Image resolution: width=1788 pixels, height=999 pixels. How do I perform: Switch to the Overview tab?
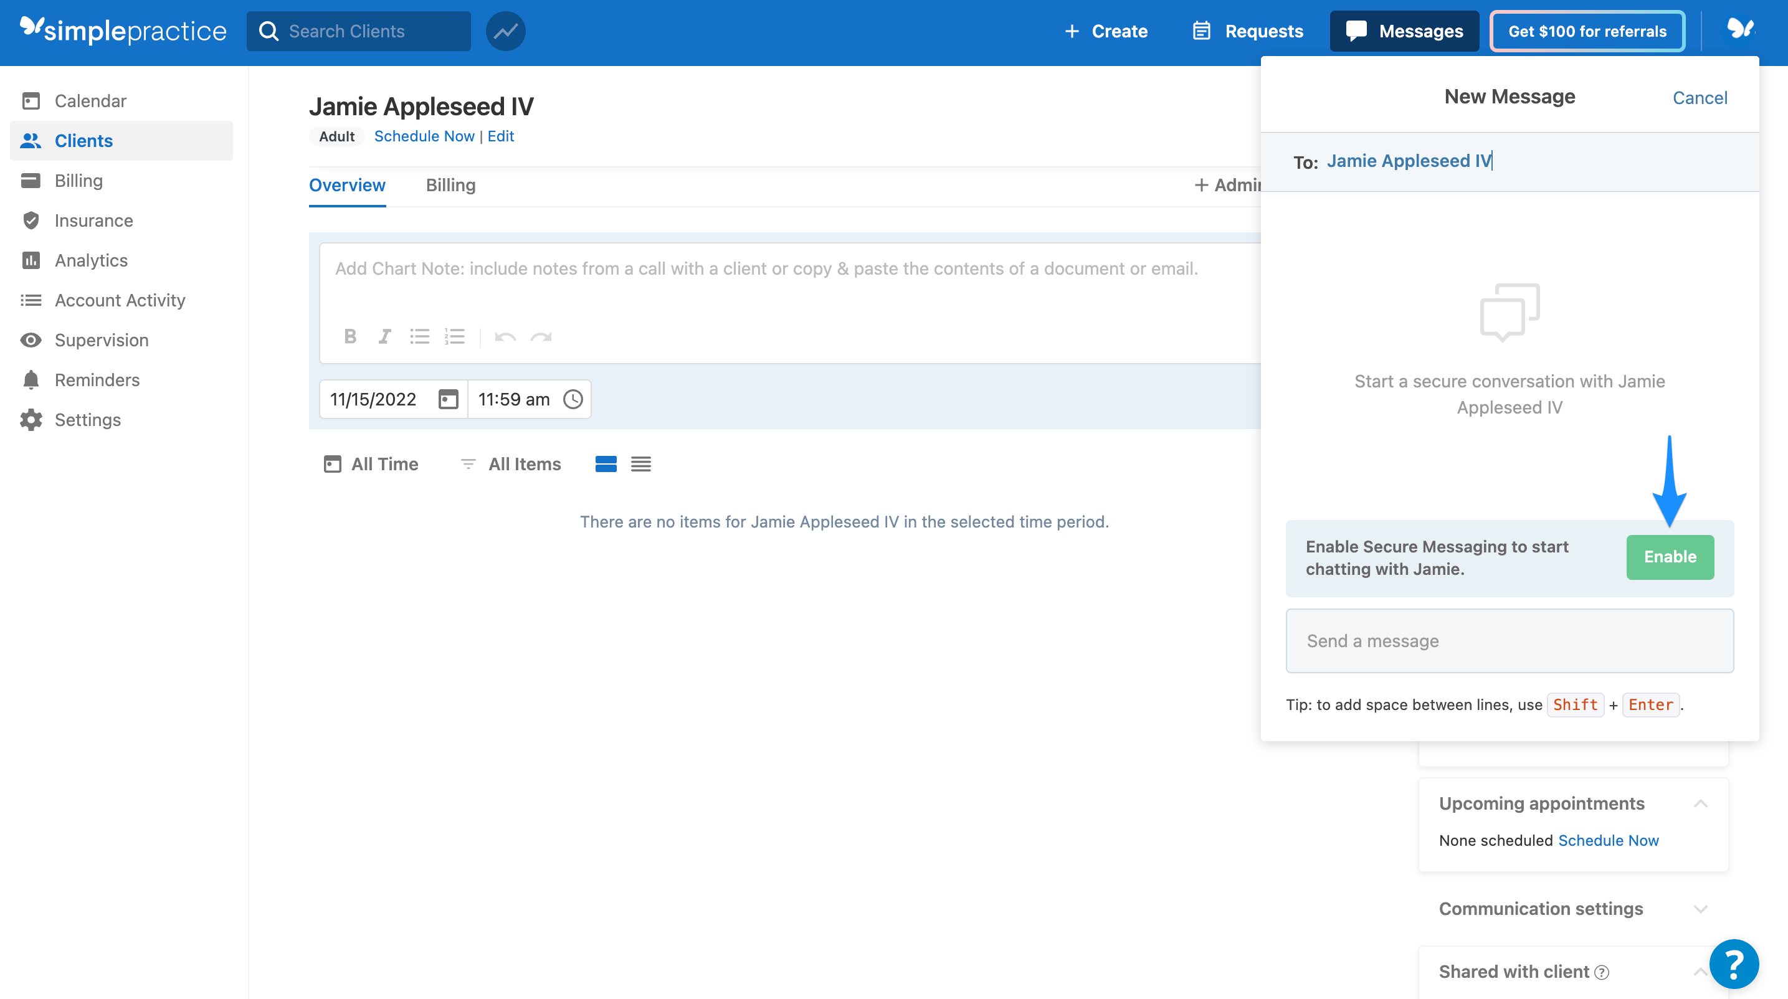[347, 185]
